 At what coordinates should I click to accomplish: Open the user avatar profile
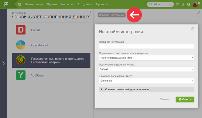point(195,4)
